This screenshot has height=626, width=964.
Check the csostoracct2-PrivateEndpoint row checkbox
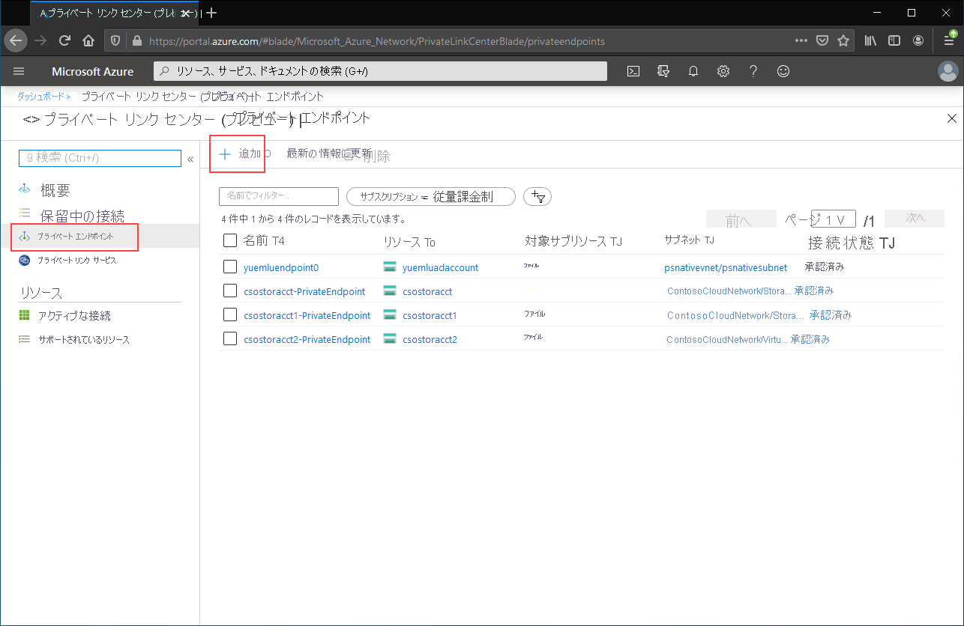click(x=230, y=339)
